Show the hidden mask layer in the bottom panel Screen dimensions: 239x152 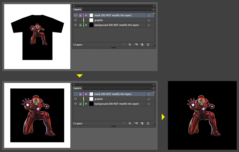[x=75, y=94]
